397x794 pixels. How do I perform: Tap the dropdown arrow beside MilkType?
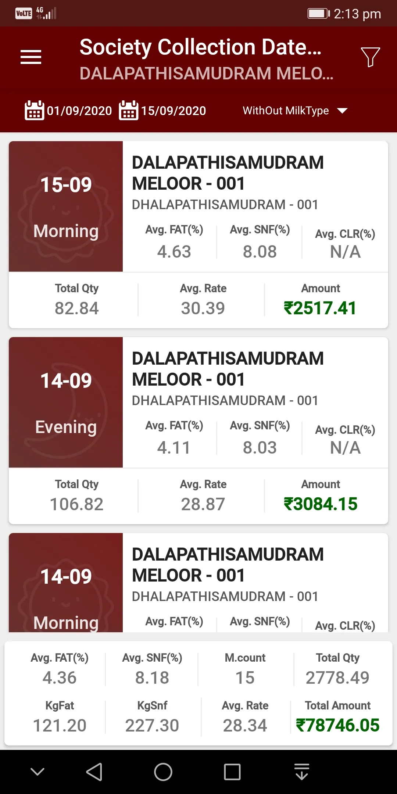click(x=342, y=111)
